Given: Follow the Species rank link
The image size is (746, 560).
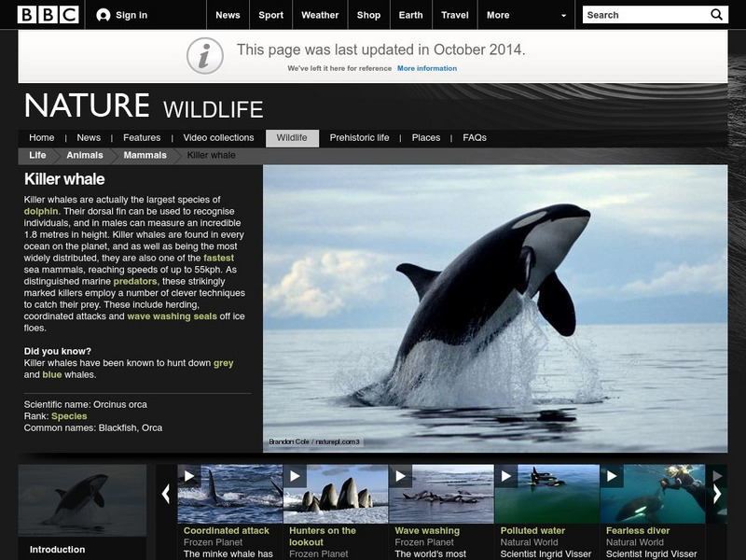Looking at the screenshot, I should click(x=69, y=416).
